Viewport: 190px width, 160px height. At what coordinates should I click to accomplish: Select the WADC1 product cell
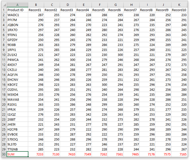pos(17,15)
